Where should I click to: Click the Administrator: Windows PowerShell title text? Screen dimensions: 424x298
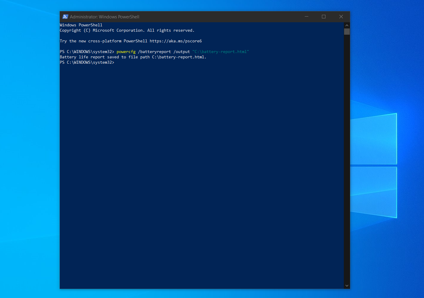[x=104, y=17]
